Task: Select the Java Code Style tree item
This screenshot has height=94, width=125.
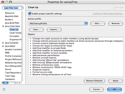Action: 12,26
